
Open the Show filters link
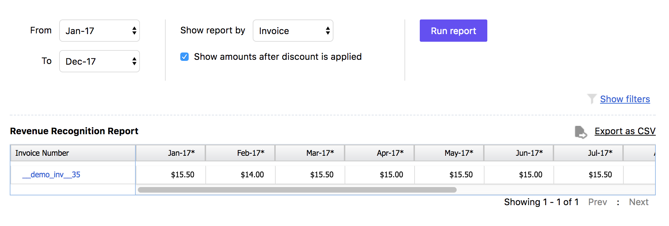625,99
